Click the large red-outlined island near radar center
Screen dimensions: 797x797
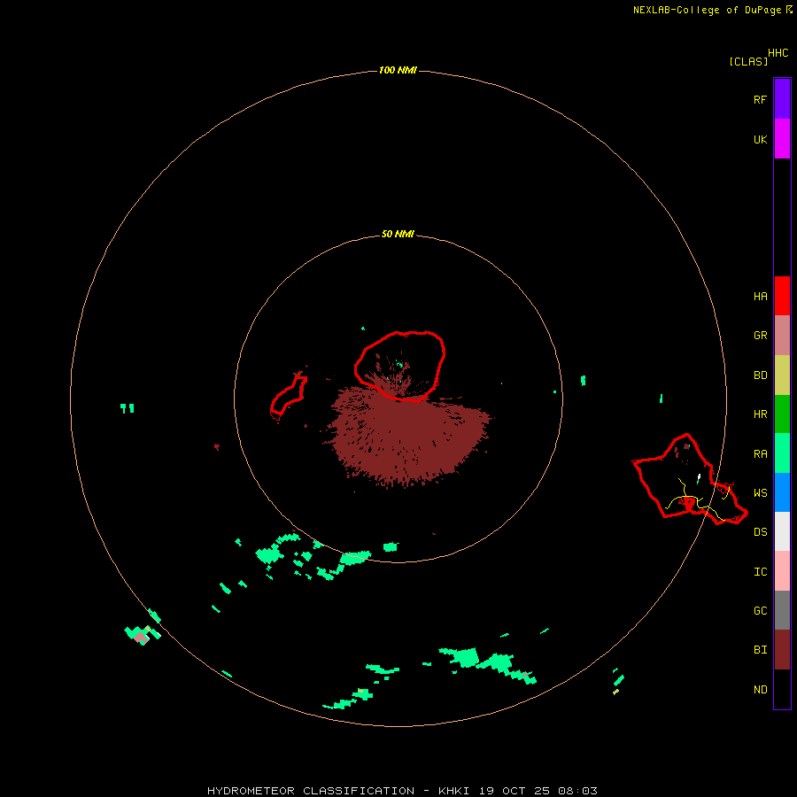pos(400,366)
